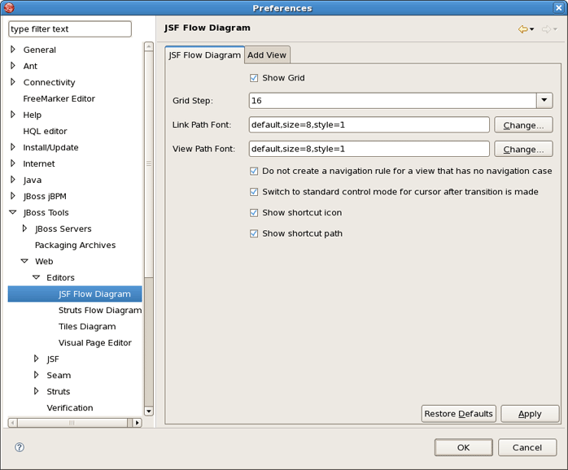The image size is (568, 470).
Task: Select JSF Flow Diagram tree item
Action: [75, 294]
